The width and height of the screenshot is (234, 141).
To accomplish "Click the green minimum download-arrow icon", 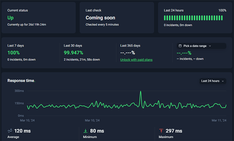I will point(85,131).
